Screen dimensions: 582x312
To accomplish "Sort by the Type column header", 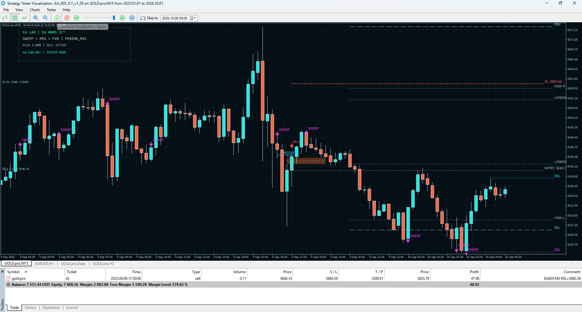I will 172,271.
